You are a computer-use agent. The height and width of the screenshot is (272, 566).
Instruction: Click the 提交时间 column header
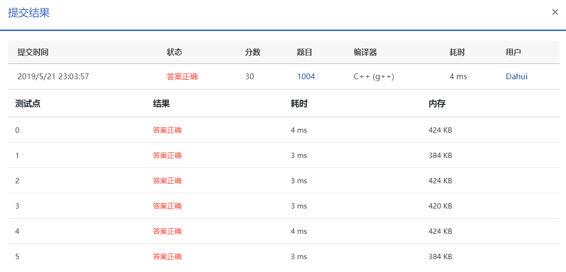[x=33, y=52]
